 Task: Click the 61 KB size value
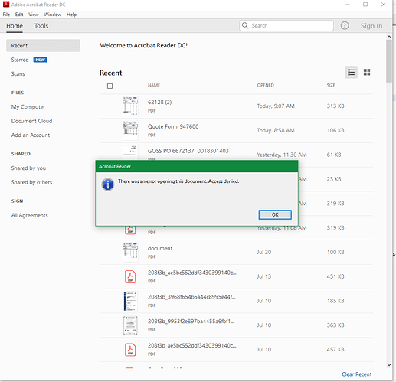click(x=334, y=155)
